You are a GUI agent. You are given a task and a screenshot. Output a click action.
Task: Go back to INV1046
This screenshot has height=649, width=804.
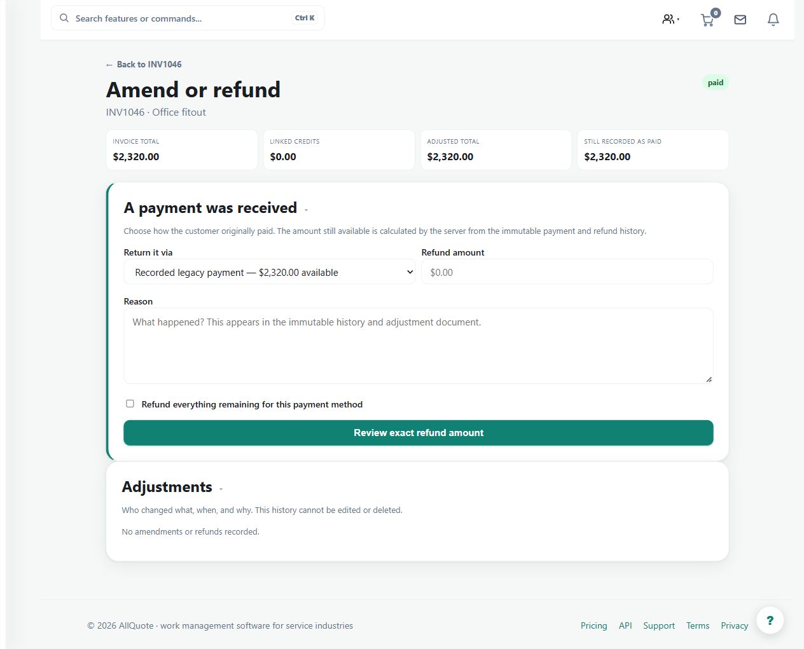[144, 64]
